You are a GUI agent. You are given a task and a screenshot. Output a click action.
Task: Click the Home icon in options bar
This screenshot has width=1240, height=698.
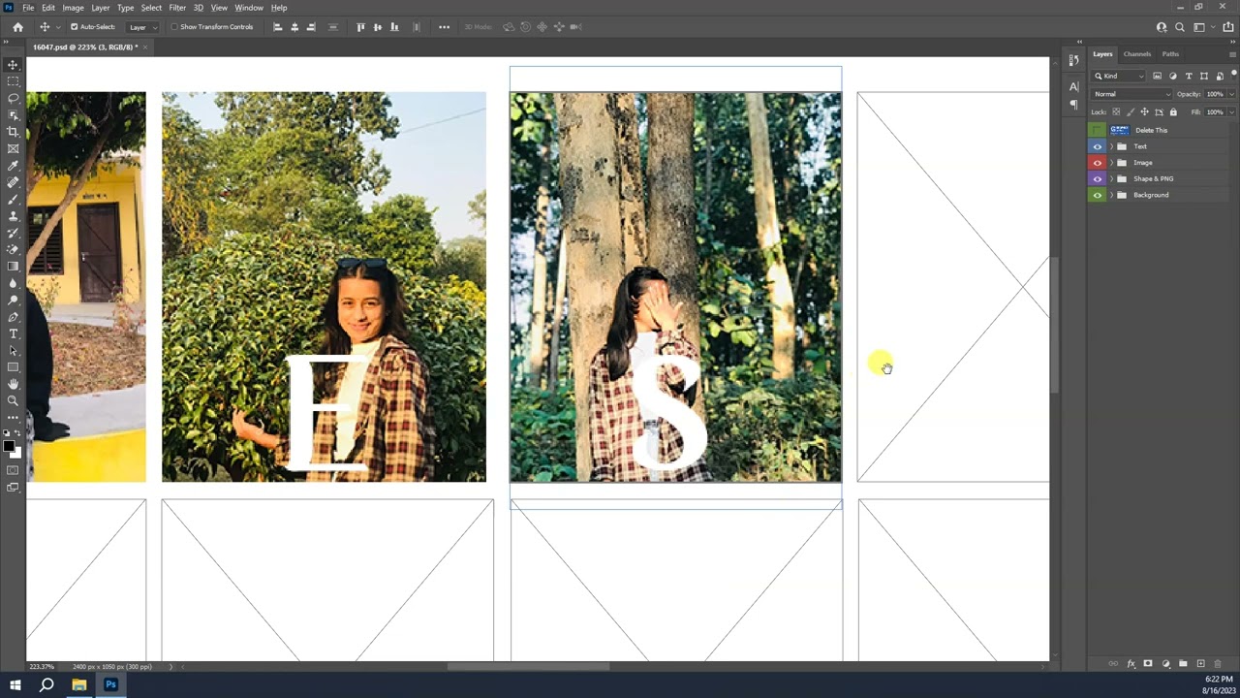click(x=17, y=27)
